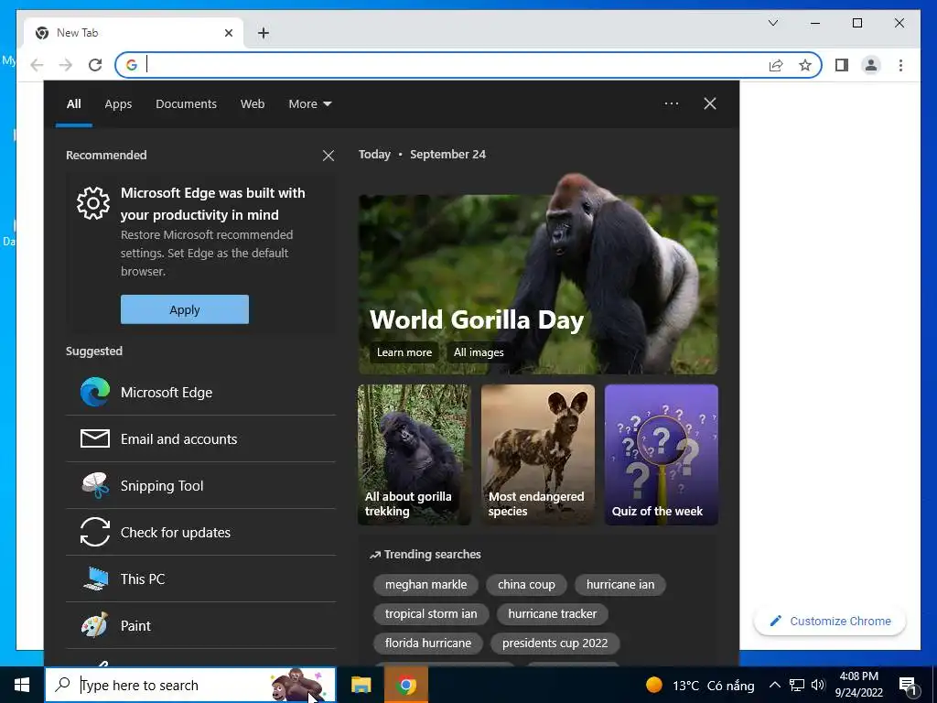Screen dimensions: 937x703
Task: Open Chrome side panel
Action: pyautogui.click(x=842, y=65)
